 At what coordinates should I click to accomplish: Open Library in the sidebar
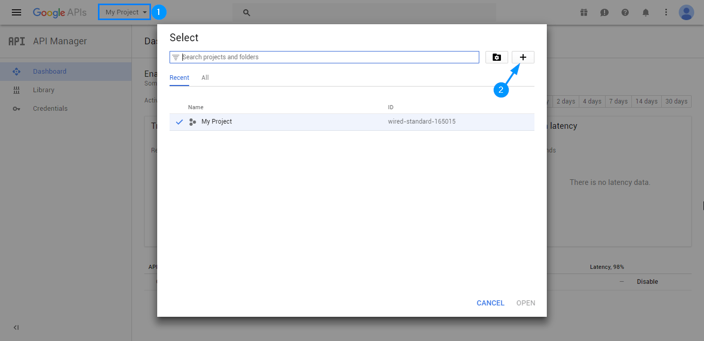click(44, 90)
